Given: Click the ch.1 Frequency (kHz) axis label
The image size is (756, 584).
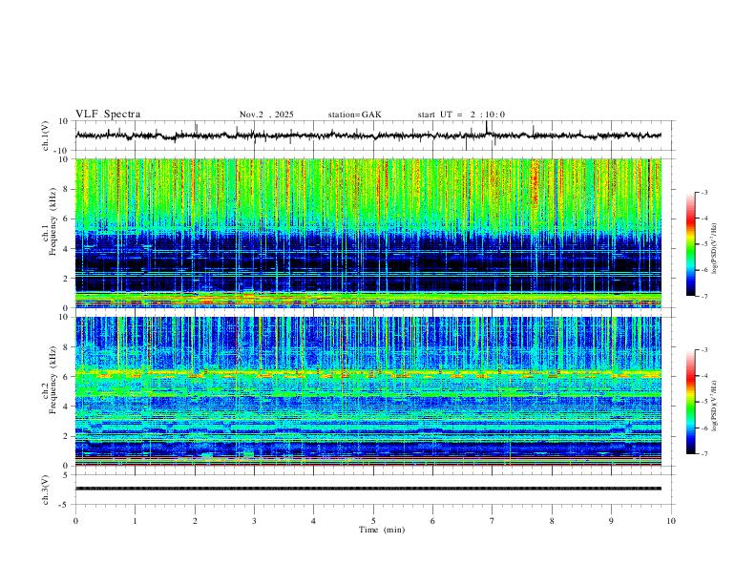Looking at the screenshot, I should coord(49,222).
